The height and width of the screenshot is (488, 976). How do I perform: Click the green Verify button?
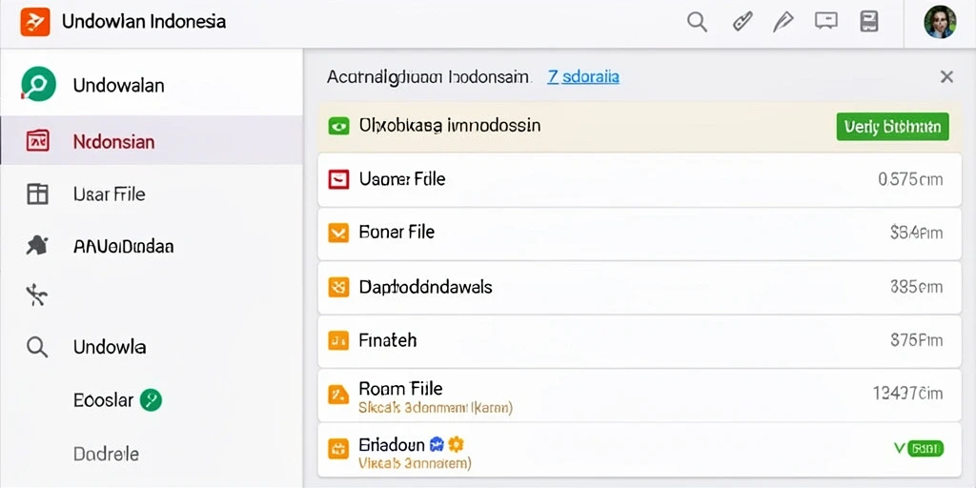(x=892, y=127)
